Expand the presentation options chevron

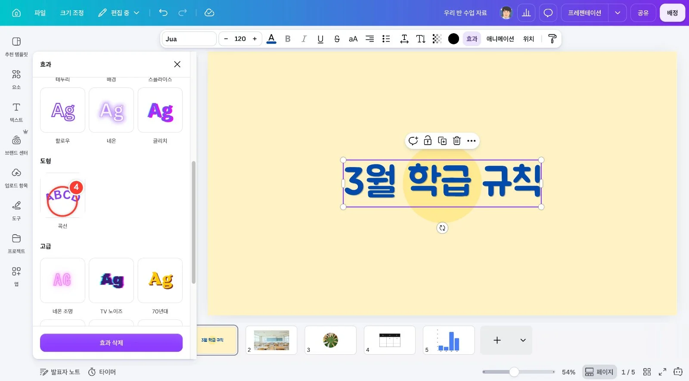click(618, 13)
